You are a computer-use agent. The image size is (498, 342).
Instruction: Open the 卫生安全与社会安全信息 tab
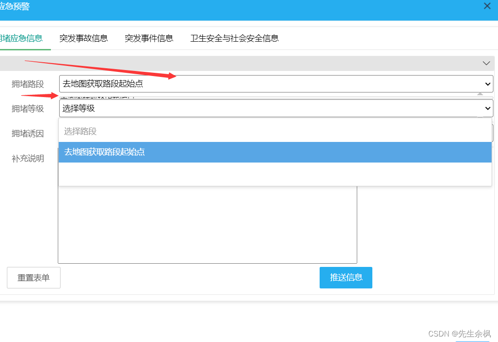234,38
